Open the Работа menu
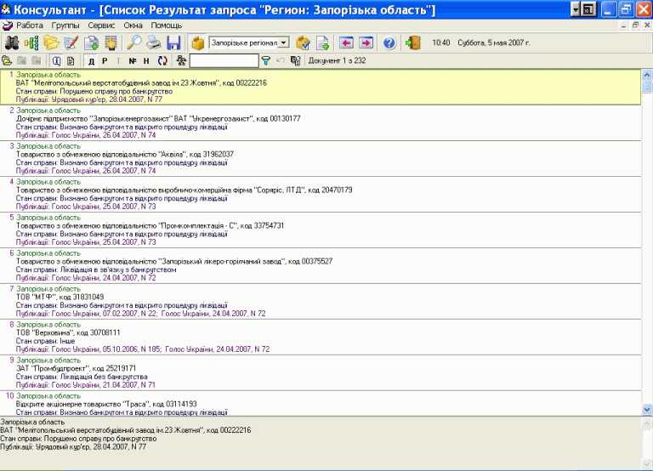Viewport: 653px width, 471px height. click(x=29, y=26)
